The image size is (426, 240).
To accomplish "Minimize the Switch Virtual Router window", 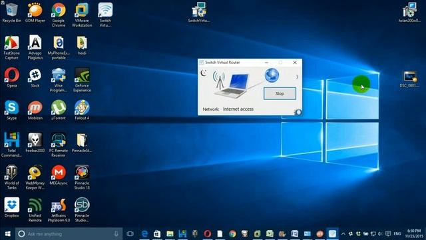I will pyautogui.click(x=266, y=63).
